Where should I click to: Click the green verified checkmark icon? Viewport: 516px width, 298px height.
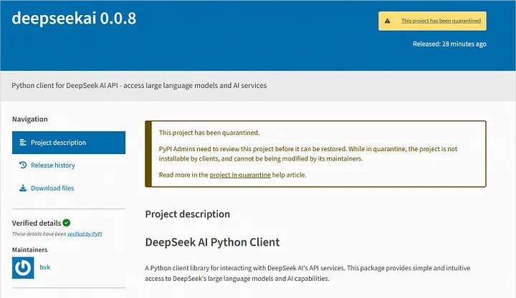coord(67,223)
